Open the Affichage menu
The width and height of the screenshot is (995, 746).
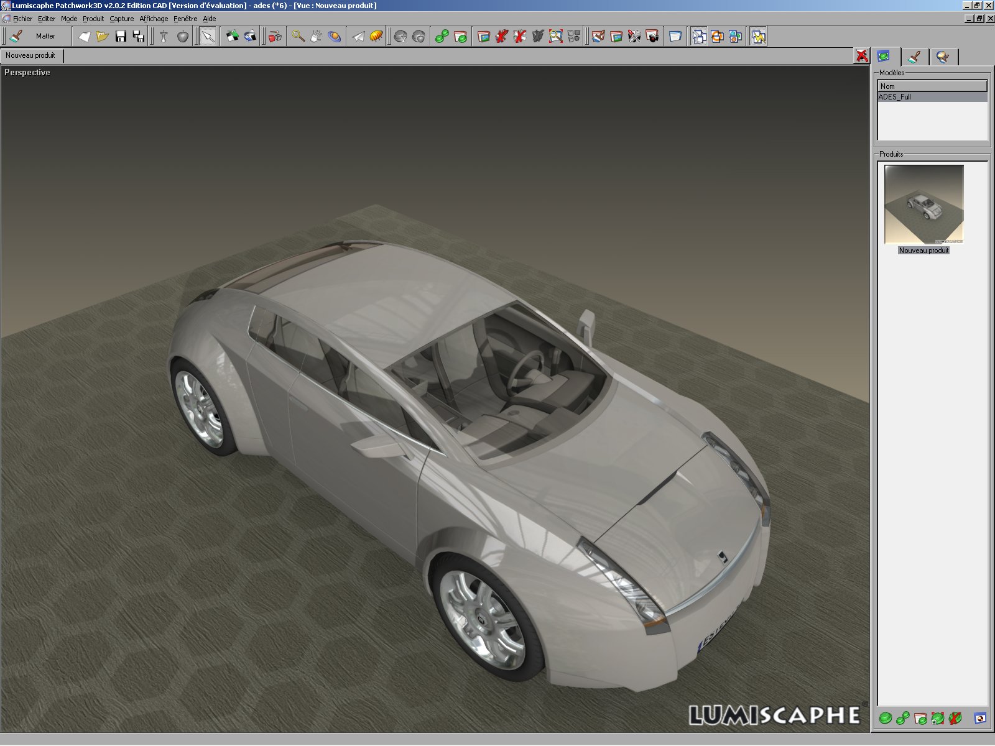tap(154, 19)
